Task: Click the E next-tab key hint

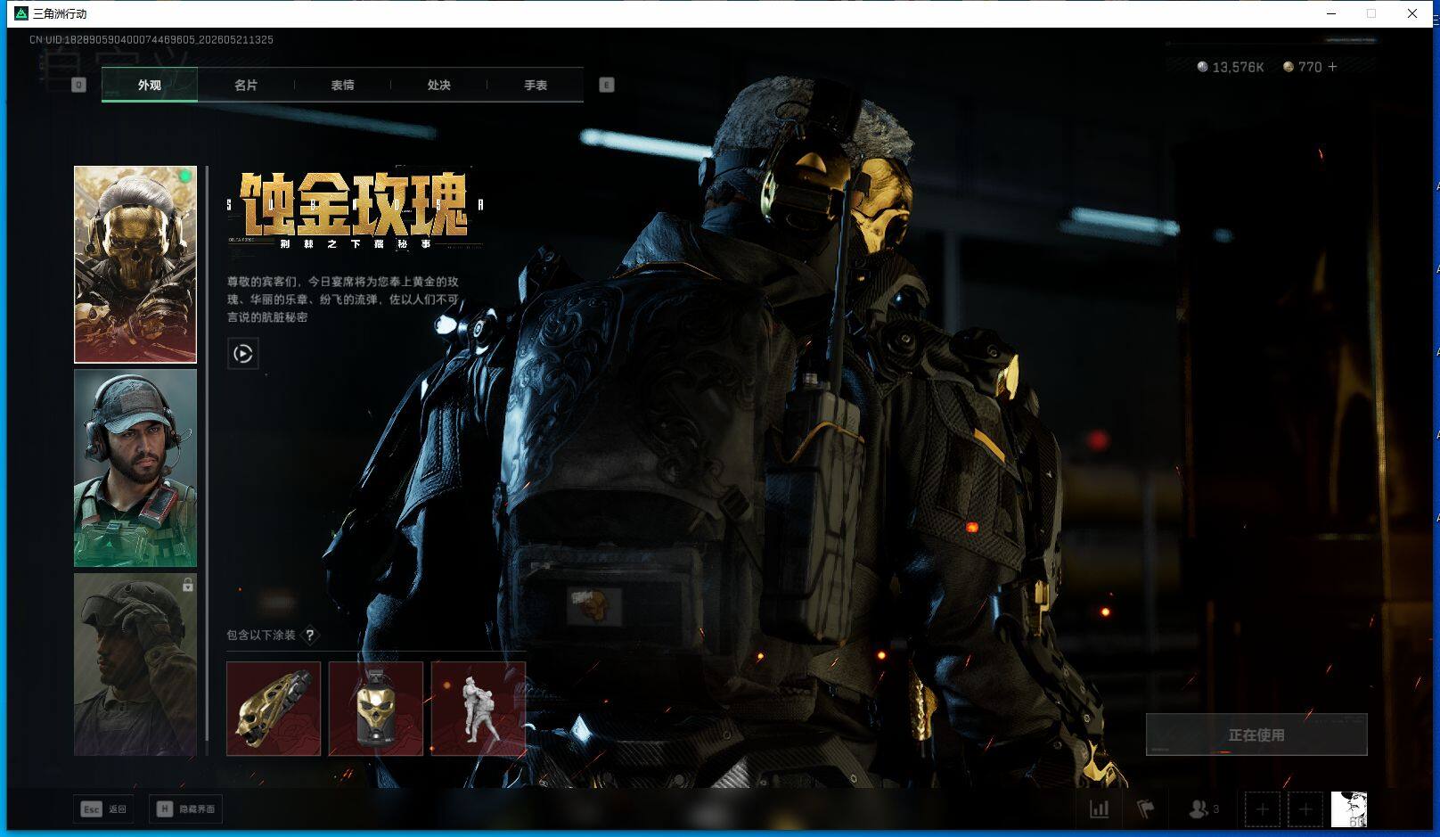Action: pyautogui.click(x=607, y=85)
